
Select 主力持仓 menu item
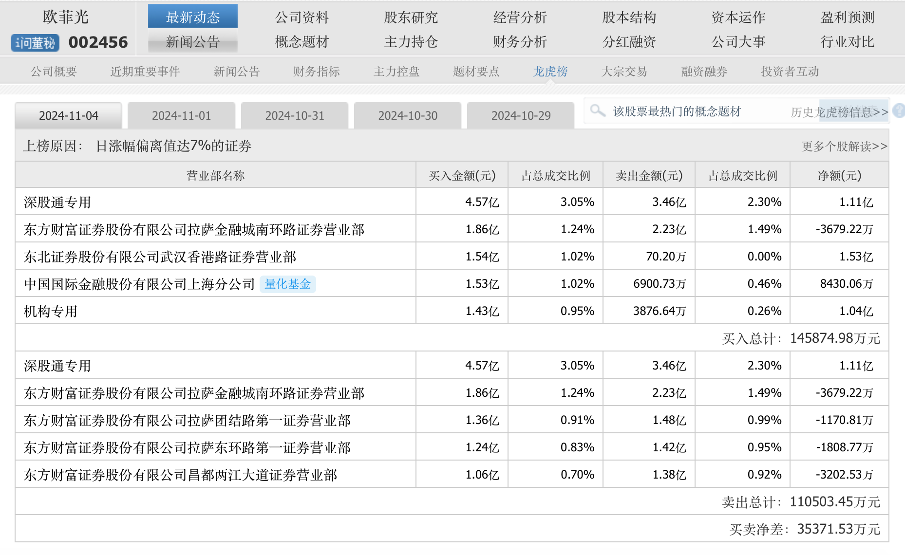click(x=411, y=42)
